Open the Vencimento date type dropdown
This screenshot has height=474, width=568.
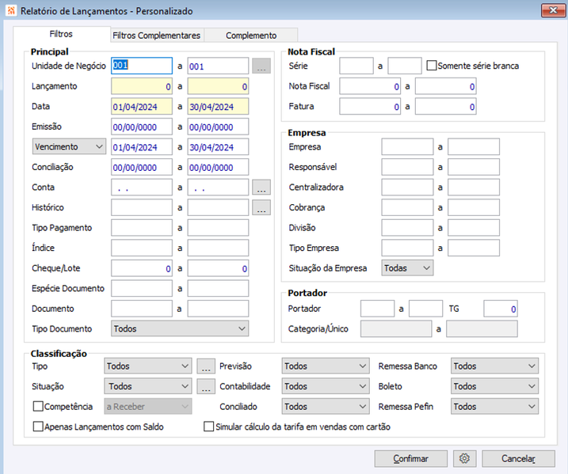tap(69, 147)
